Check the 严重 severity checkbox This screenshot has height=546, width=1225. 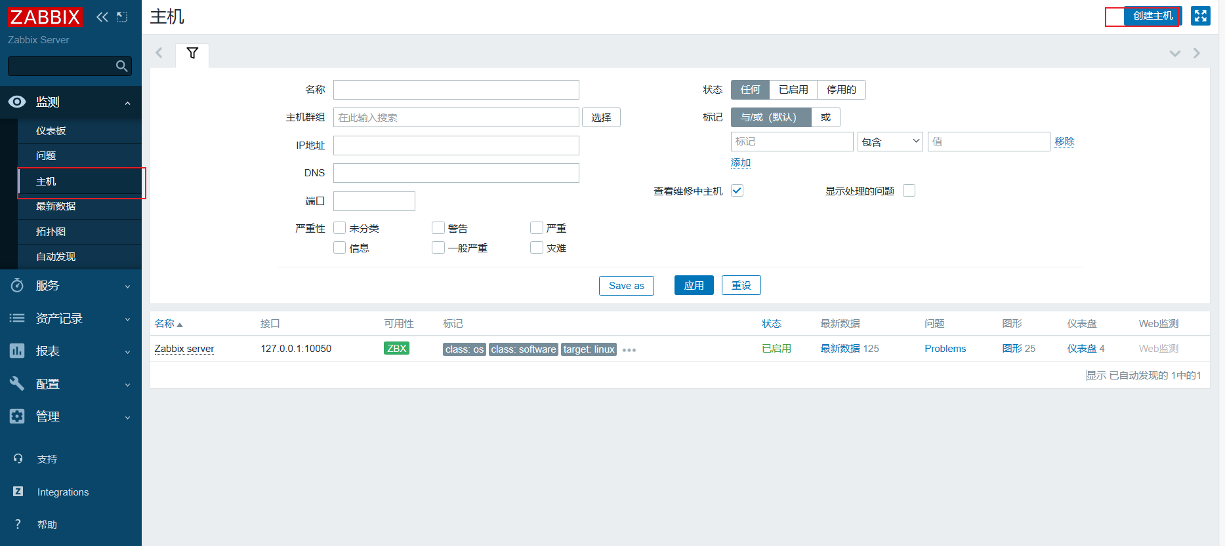[537, 228]
